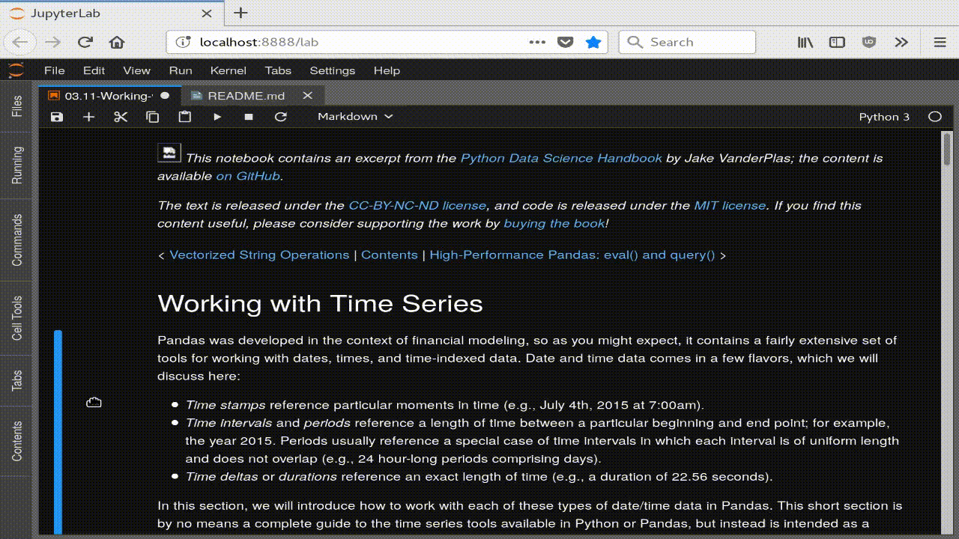Screen dimensions: 959x539
Task: Save page to Pocket icon
Action: 565,42
